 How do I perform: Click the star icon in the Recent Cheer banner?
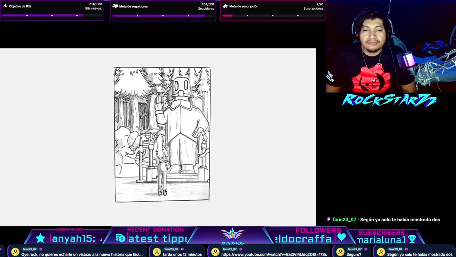pyautogui.click(x=41, y=238)
